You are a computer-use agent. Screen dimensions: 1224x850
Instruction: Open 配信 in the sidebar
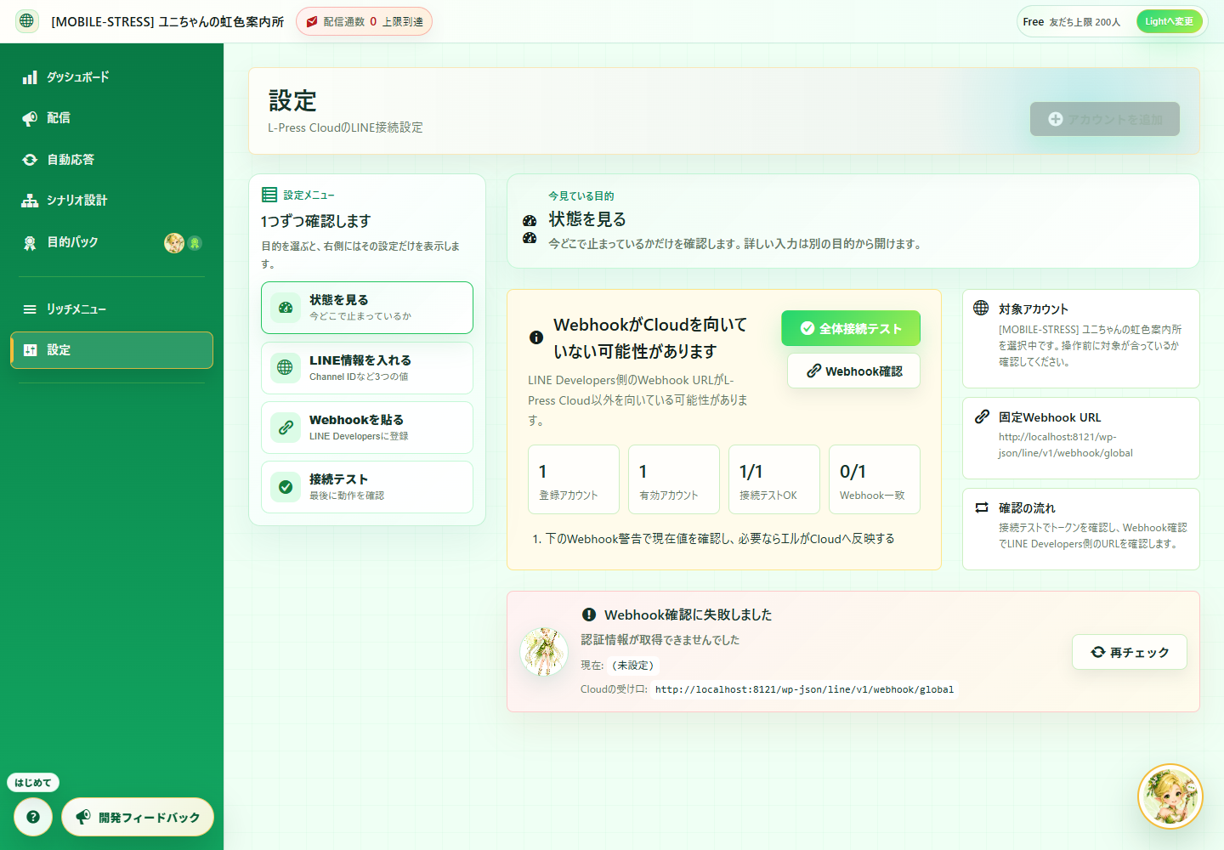point(111,118)
